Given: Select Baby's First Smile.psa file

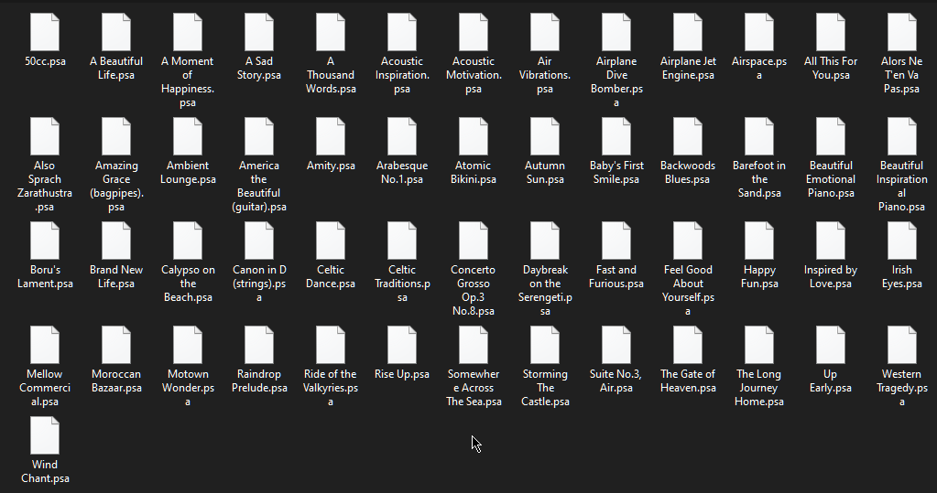Looking at the screenshot, I should tap(616, 137).
